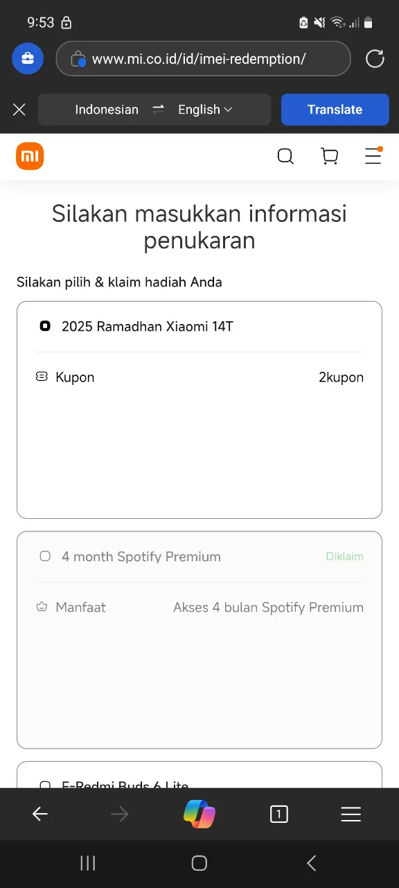Viewport: 399px width, 888px height.
Task: Tap the Android home navigation button
Action: point(199,863)
